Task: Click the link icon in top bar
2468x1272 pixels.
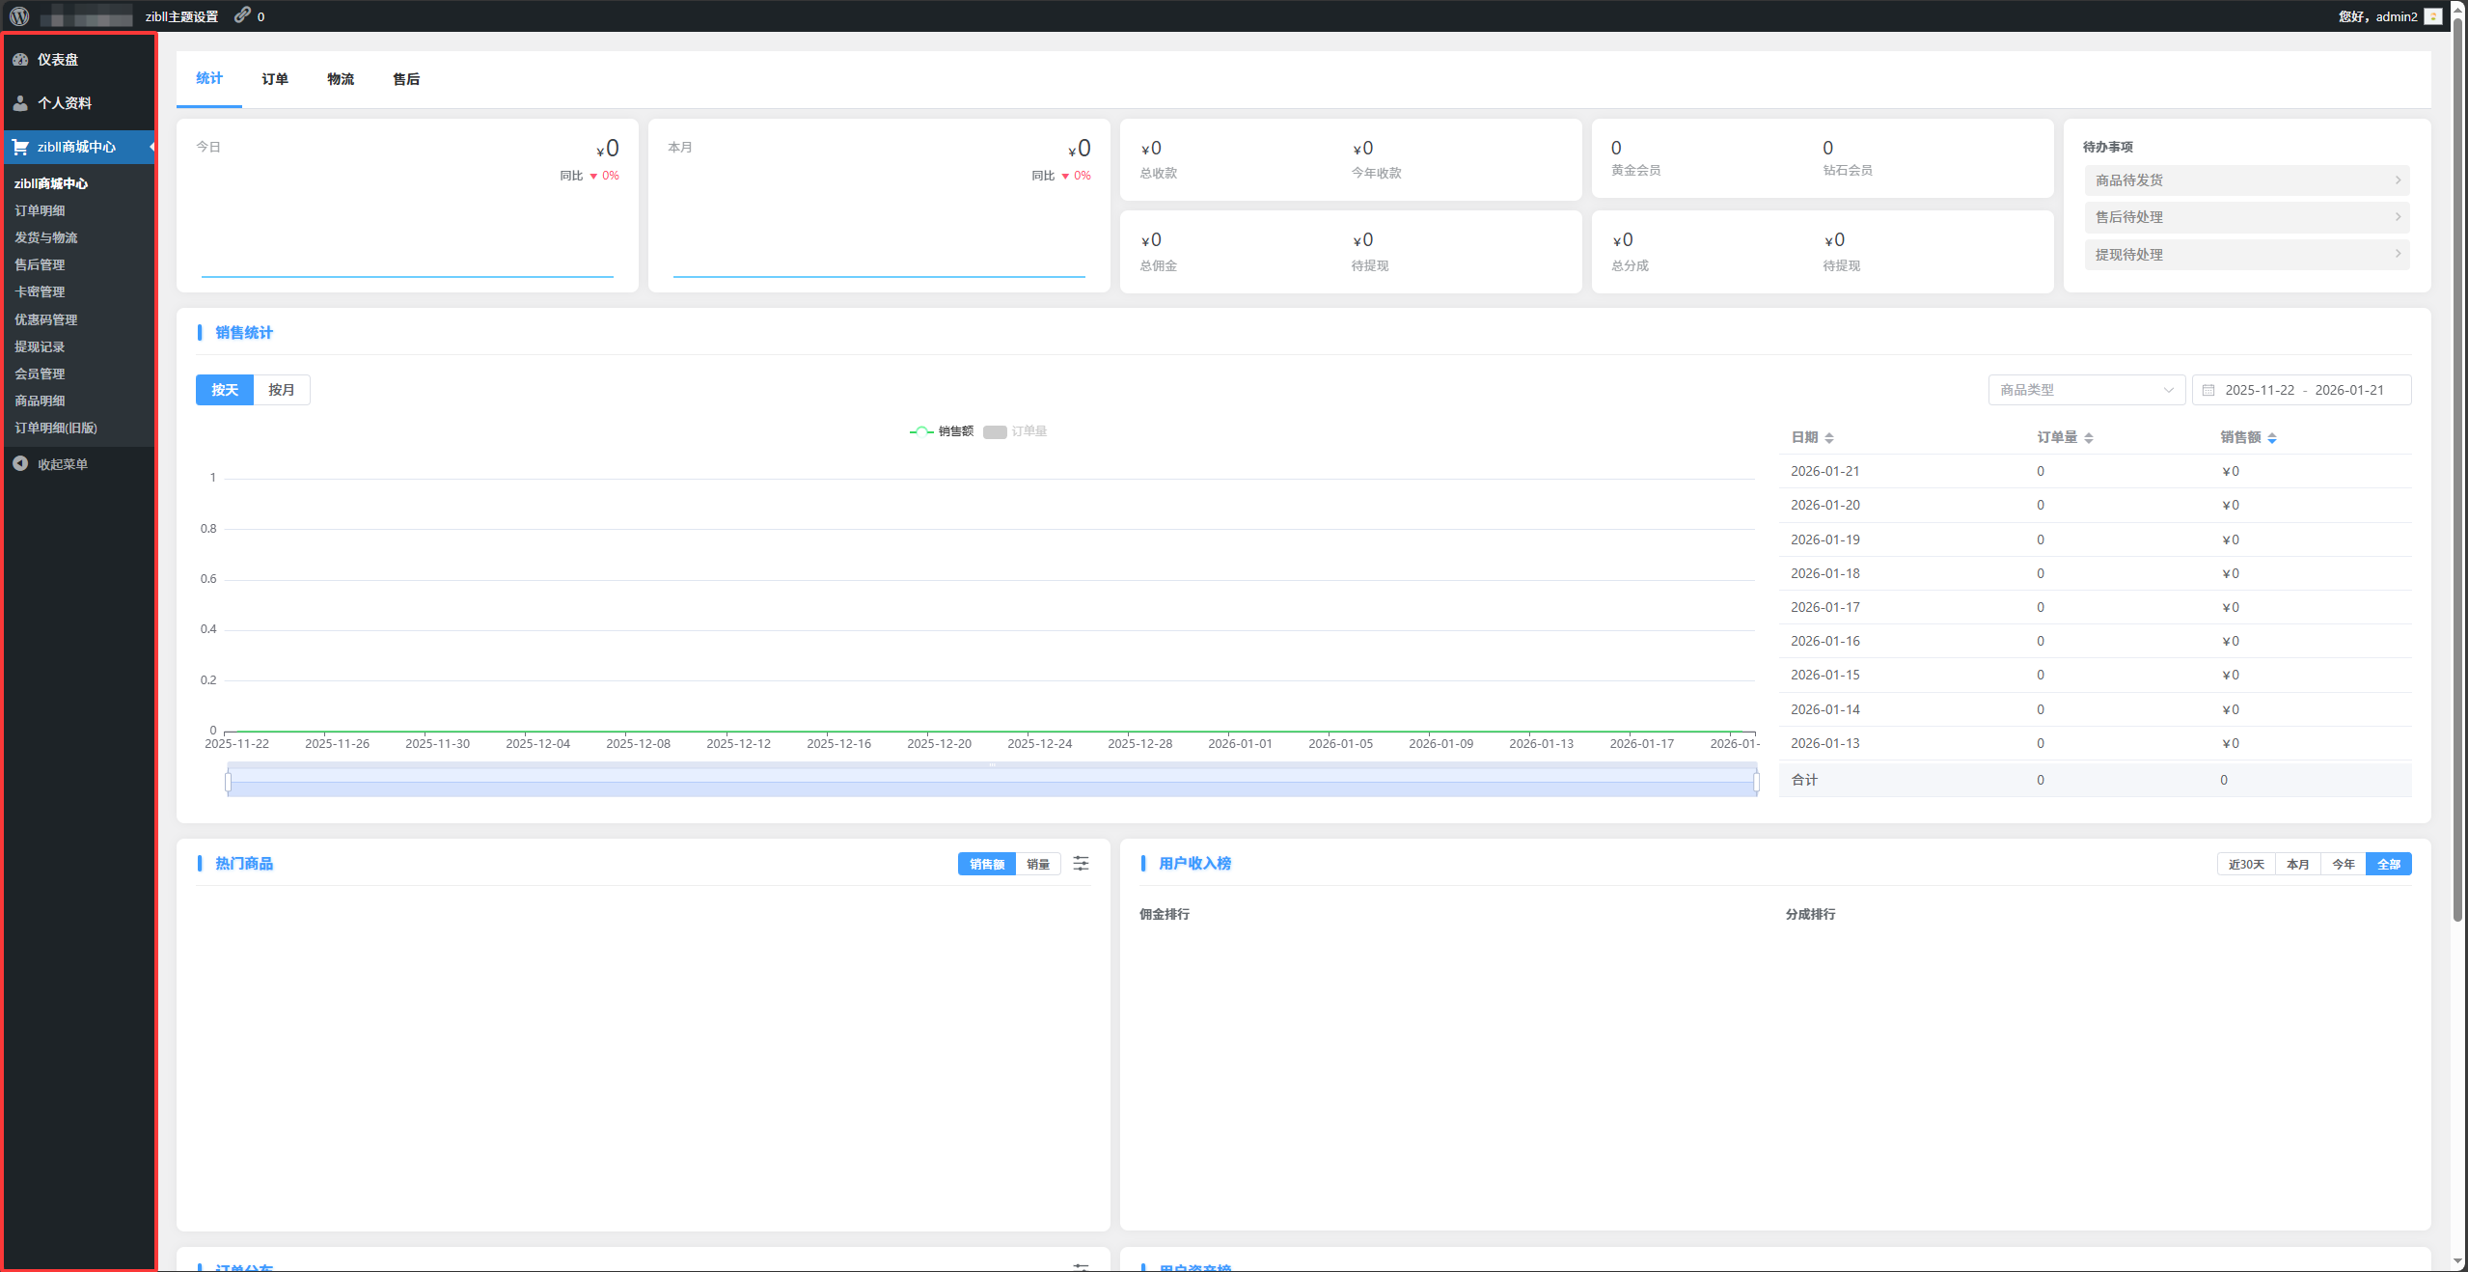Action: 242,15
